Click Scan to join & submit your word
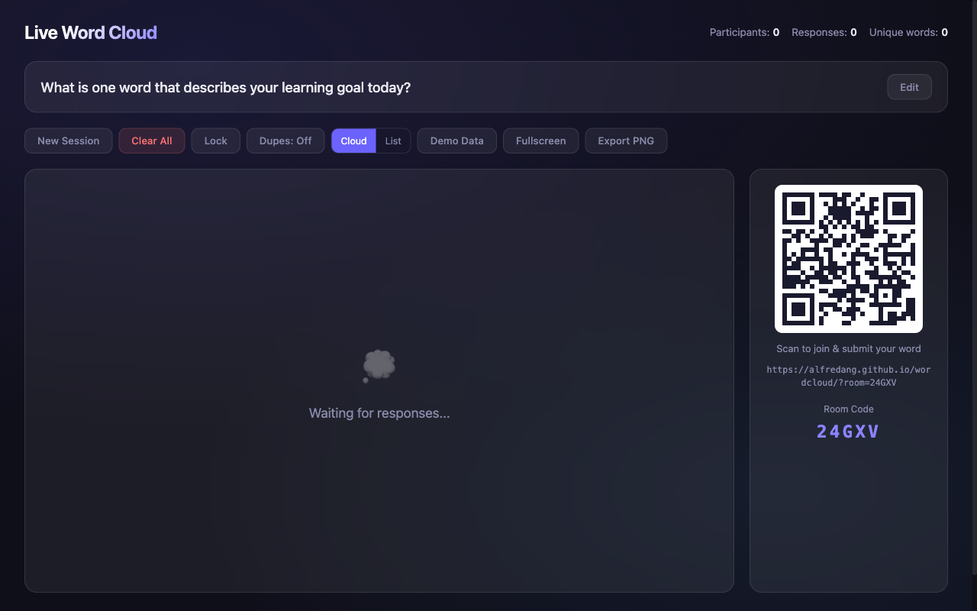The height and width of the screenshot is (611, 977). [849, 348]
